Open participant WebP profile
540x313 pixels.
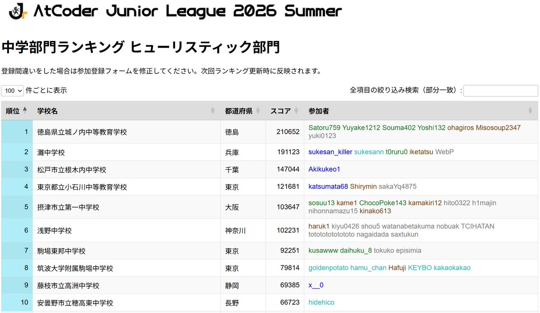pos(445,152)
